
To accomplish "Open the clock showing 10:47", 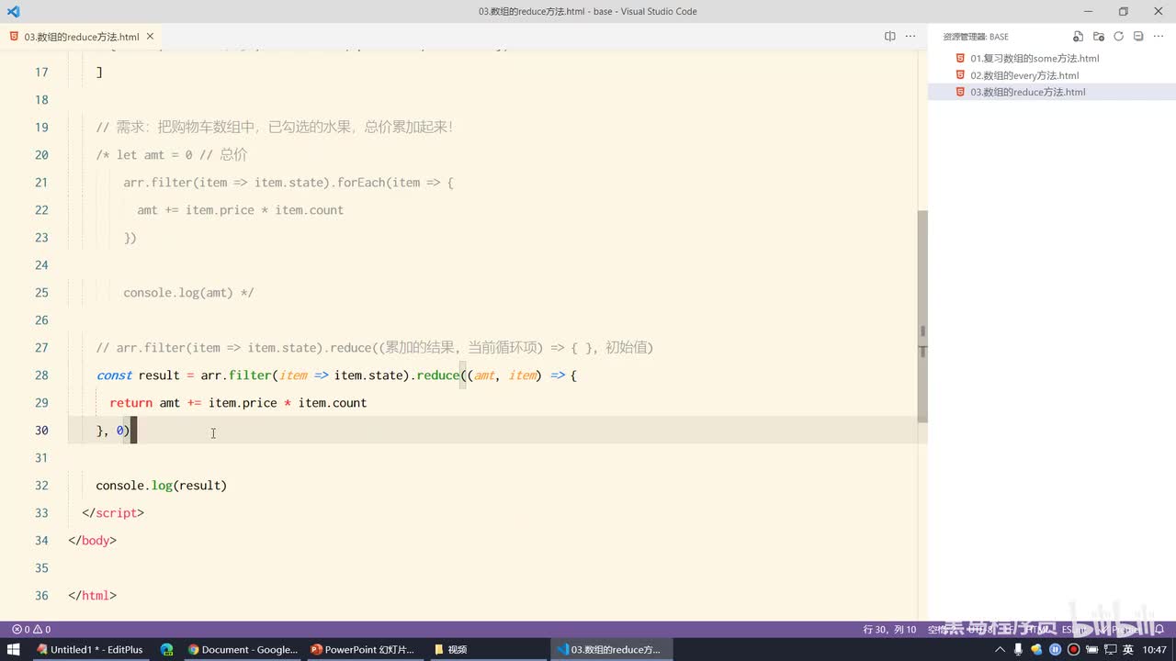I will click(1155, 649).
